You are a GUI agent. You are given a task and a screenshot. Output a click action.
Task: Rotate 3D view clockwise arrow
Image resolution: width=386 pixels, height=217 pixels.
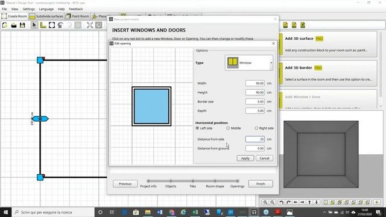(288, 203)
